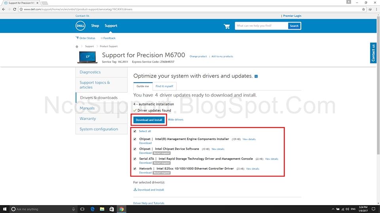
Task: Open the Windows Store taskbar icon
Action: pos(112,209)
